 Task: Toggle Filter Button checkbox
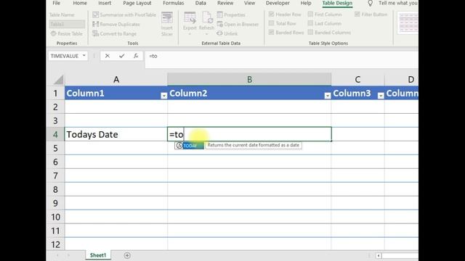click(x=357, y=14)
